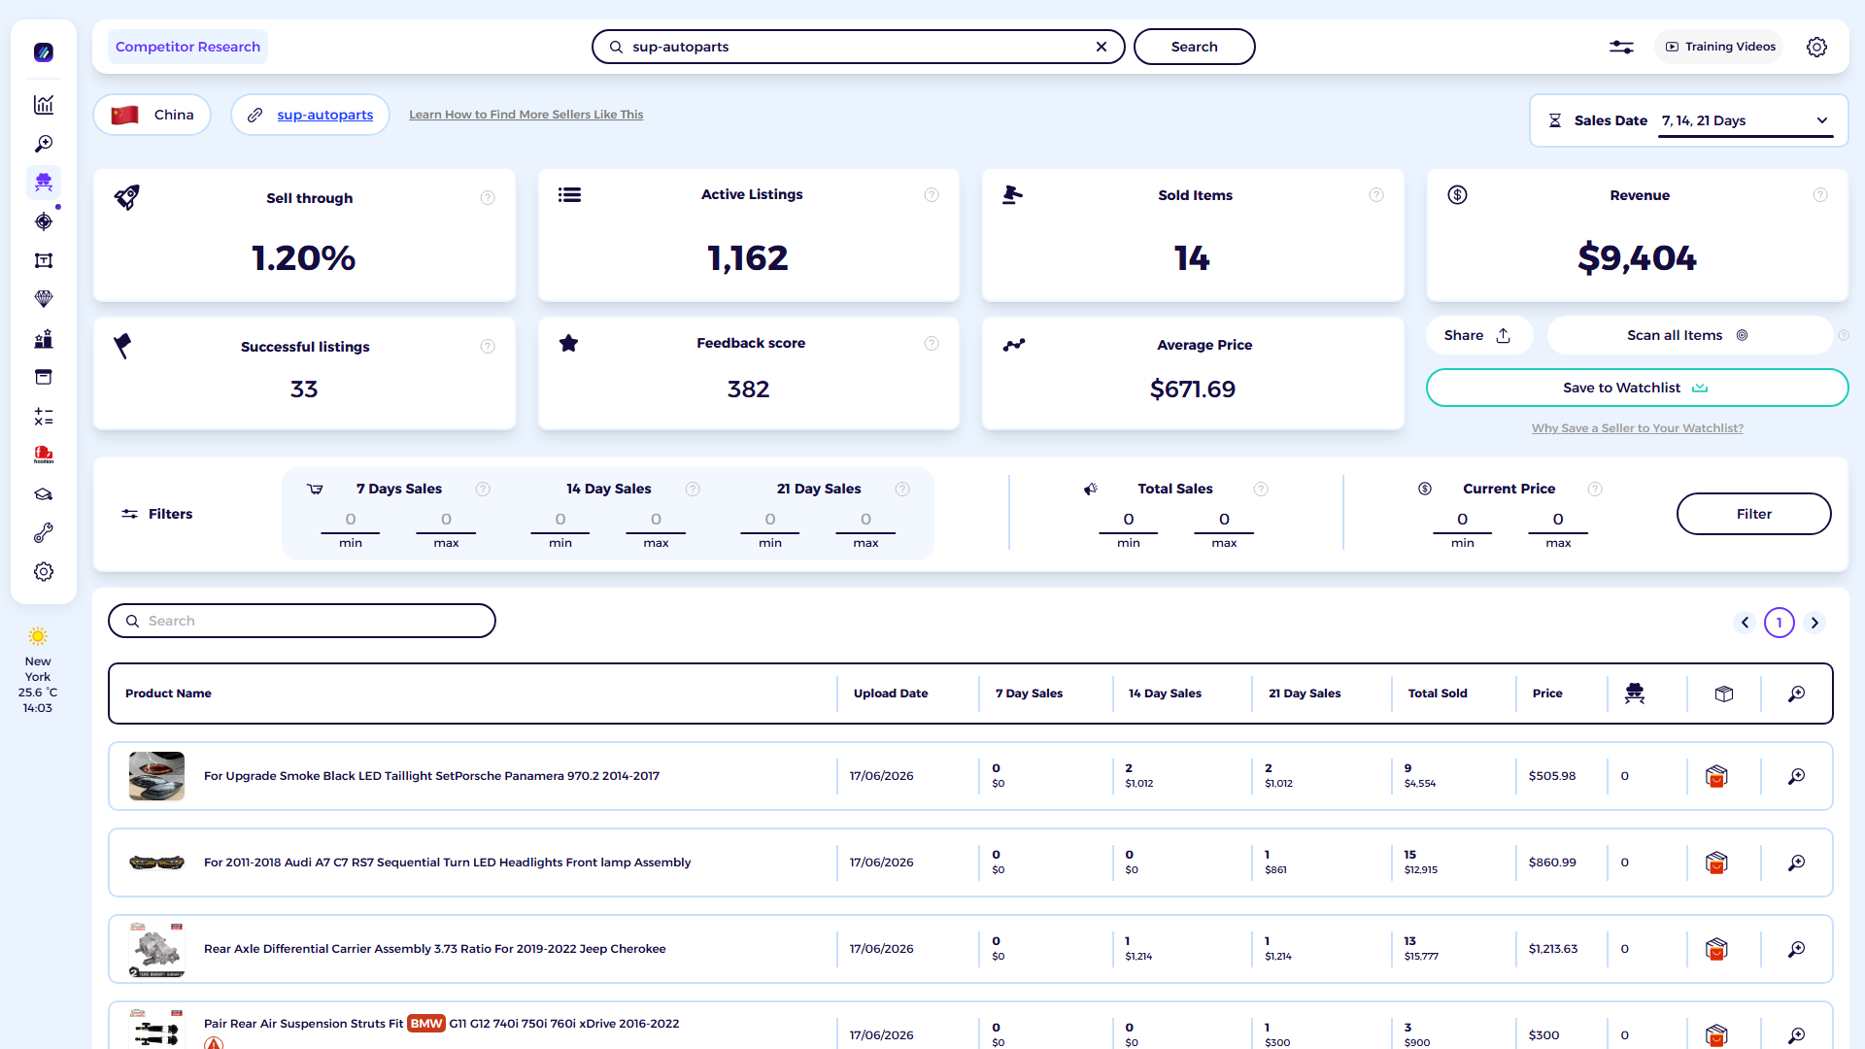Click research magnifier for Jeep Cherokee differential row
1865x1049 pixels.
click(1797, 949)
